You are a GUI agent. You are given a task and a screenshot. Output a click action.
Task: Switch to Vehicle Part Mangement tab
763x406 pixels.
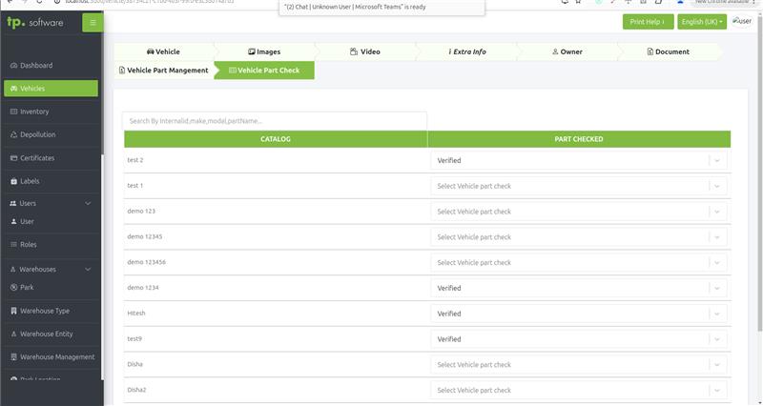[x=162, y=71]
